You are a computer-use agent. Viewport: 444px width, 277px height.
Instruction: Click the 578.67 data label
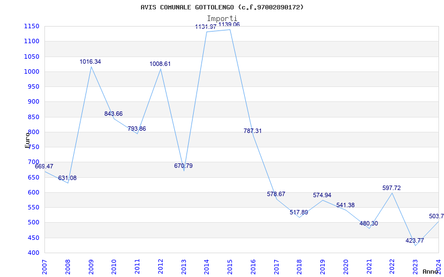click(x=276, y=194)
